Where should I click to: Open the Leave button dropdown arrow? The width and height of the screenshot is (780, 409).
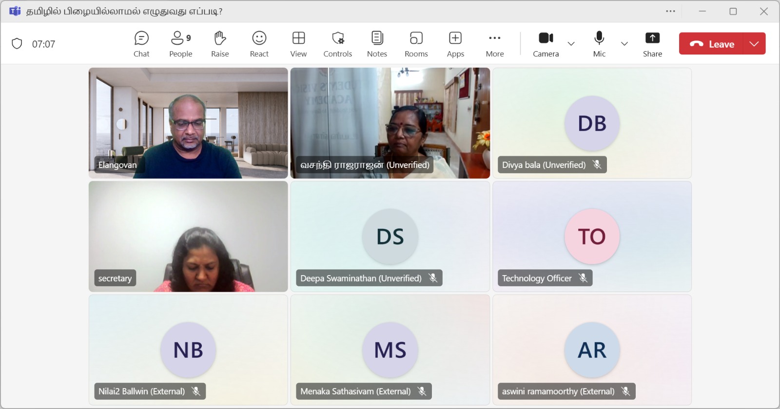click(754, 44)
